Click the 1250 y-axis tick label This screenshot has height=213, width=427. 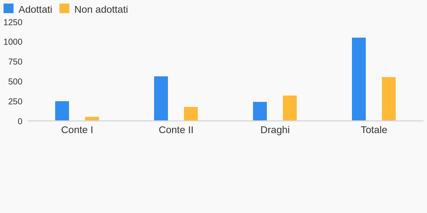[x=13, y=22]
